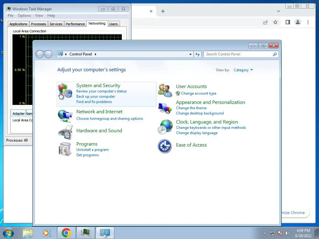
Task: Select Task Manager Networking tab
Action: click(x=97, y=23)
